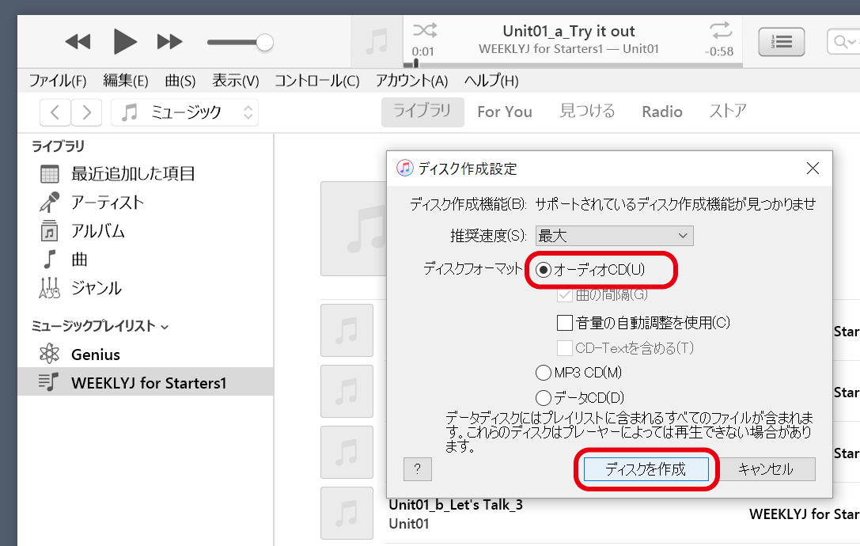Image resolution: width=860 pixels, height=546 pixels.
Task: Click the elapsed time 0:01
Action: point(422,51)
